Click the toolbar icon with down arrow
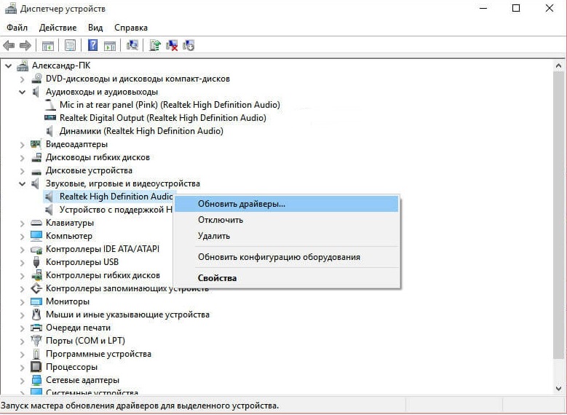 coord(189,45)
